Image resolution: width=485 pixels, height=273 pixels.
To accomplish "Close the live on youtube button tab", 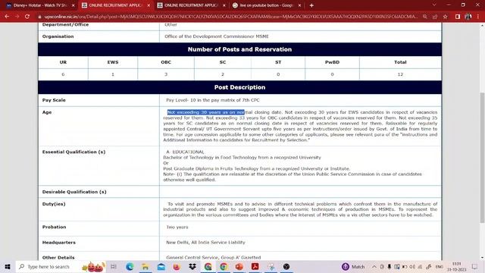I will [x=299, y=5].
